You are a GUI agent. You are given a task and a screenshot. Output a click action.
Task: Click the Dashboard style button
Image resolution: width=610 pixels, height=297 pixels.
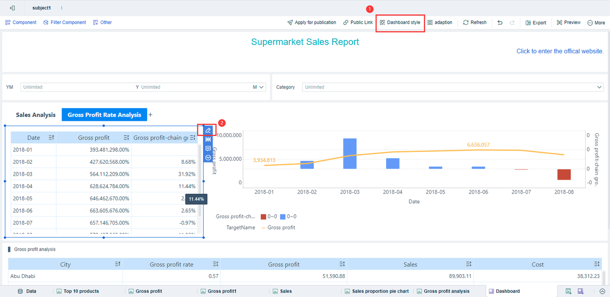click(400, 22)
